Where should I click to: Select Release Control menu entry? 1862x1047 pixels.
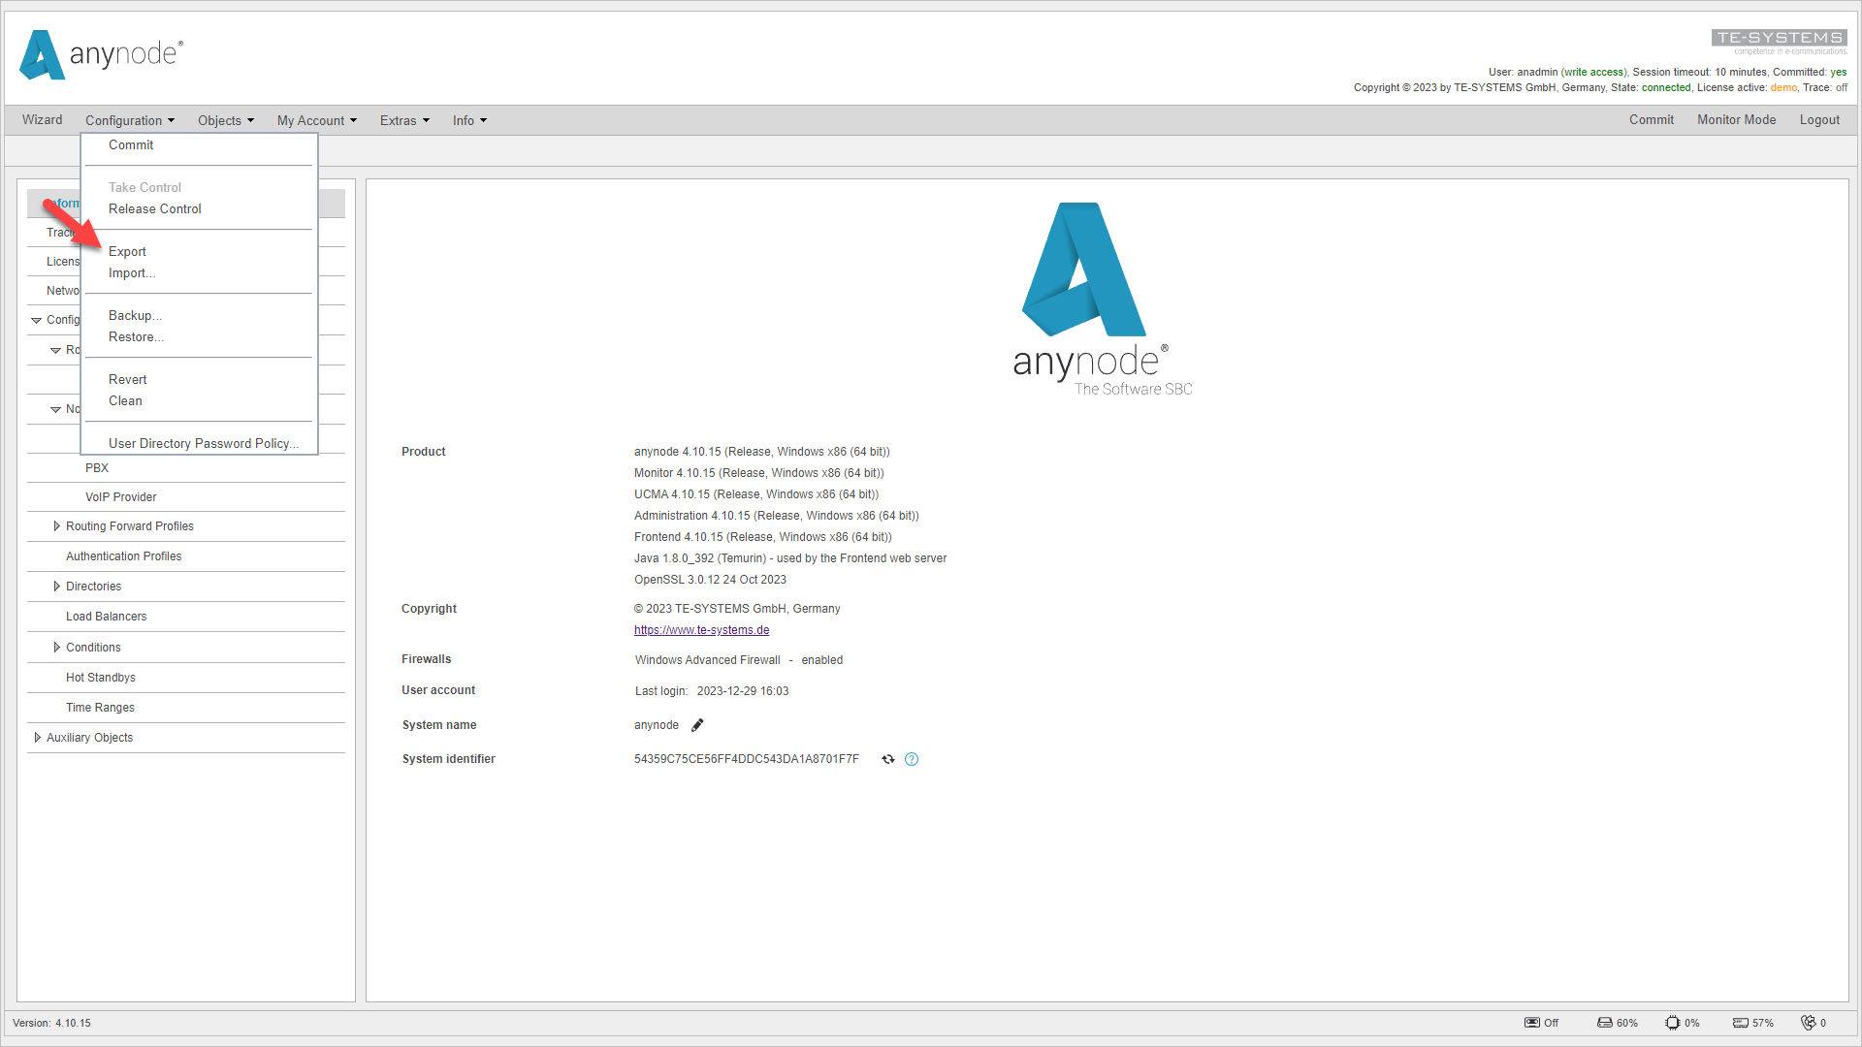click(x=155, y=209)
